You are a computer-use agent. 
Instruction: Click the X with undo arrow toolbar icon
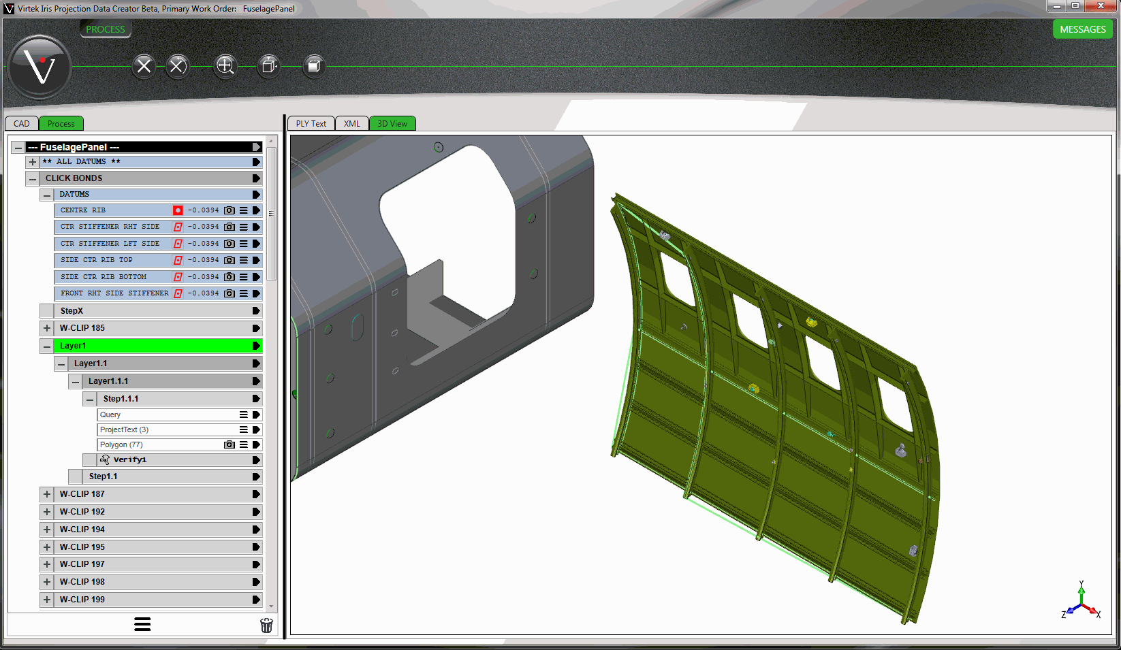coord(178,66)
